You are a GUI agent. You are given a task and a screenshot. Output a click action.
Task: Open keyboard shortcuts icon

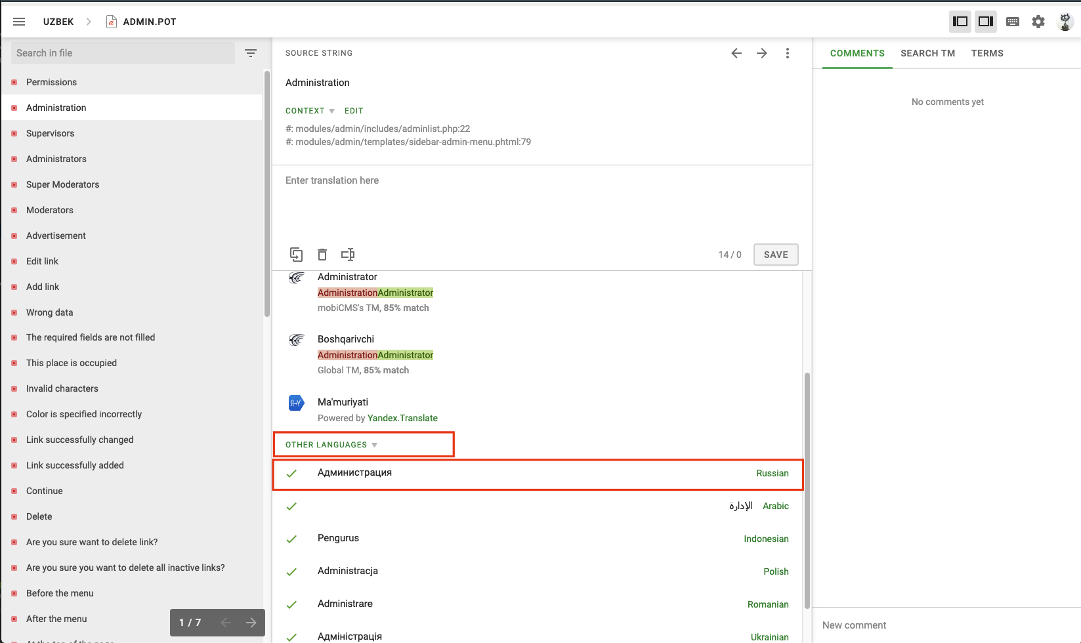1012,22
